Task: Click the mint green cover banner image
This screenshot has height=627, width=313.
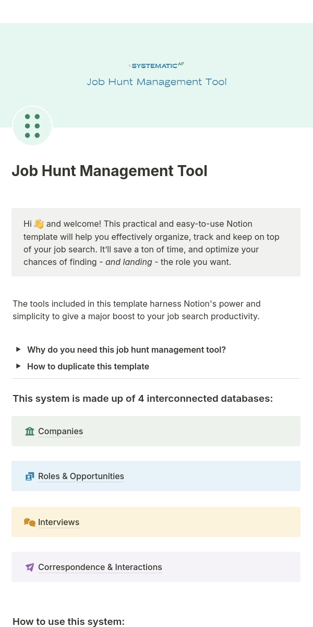Action: click(x=156, y=75)
